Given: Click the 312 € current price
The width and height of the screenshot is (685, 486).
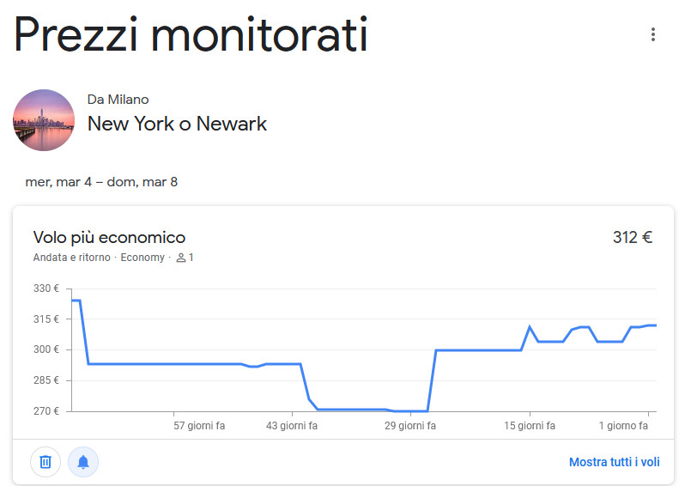Looking at the screenshot, I should pyautogui.click(x=633, y=237).
